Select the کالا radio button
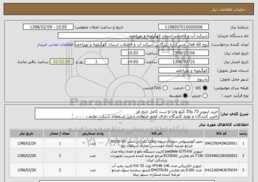This screenshot has width=258, height=182. [x=205, y=88]
